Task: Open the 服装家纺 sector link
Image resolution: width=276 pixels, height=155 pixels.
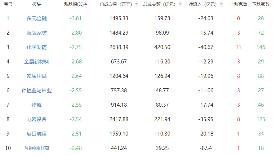Action: pos(36,33)
